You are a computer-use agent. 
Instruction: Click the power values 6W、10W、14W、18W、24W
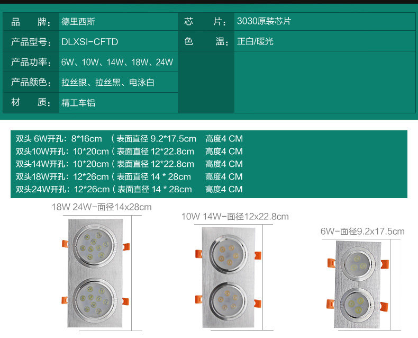pyautogui.click(x=117, y=62)
